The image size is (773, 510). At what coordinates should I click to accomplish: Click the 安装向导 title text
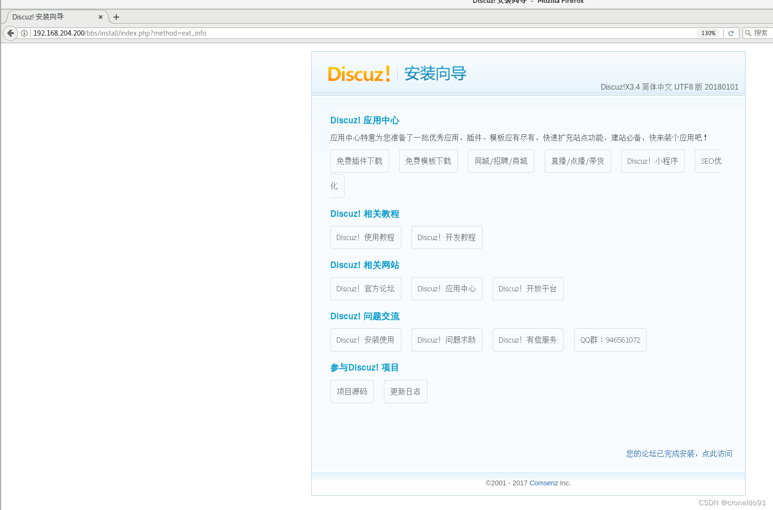(435, 74)
